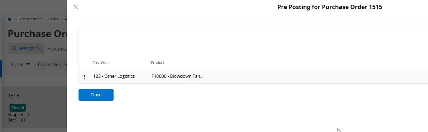Click the magnifier icon in Search (1)

coord(14,48)
